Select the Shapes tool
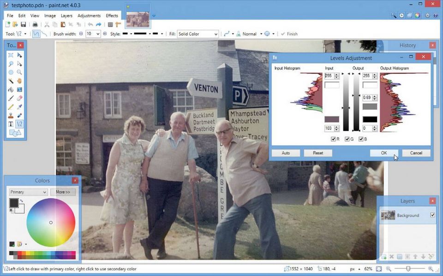443x276 pixels. tap(15, 133)
